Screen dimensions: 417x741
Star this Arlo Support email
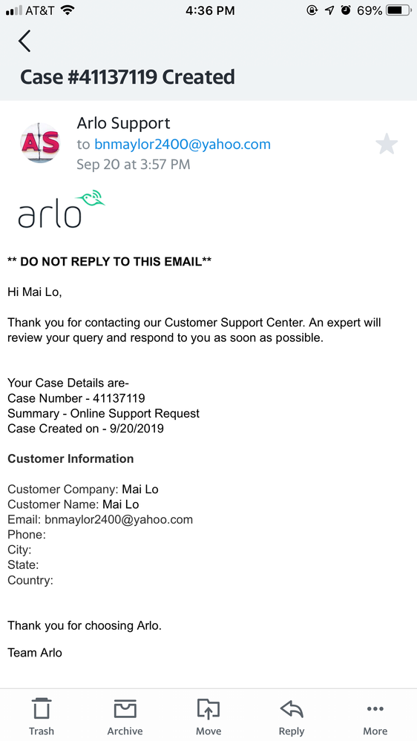coord(387,144)
